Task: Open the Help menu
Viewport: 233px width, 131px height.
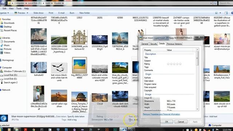Action: [27, 8]
